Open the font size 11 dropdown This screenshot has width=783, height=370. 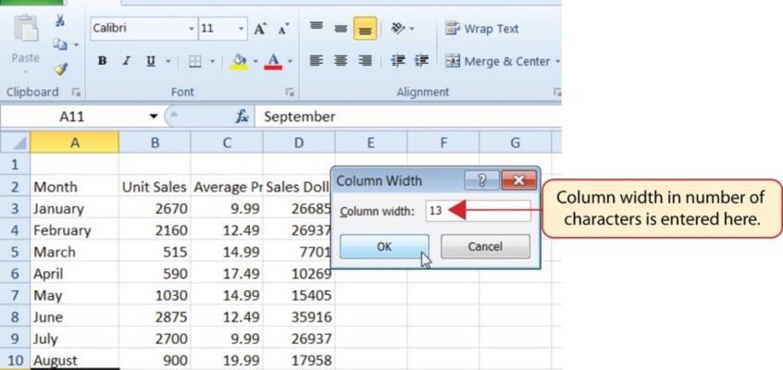click(x=242, y=29)
